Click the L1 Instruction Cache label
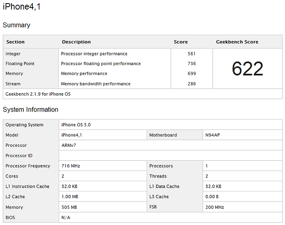The width and height of the screenshot is (285, 225). (27, 187)
